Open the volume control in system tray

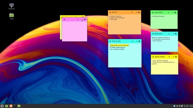coord(187,106)
